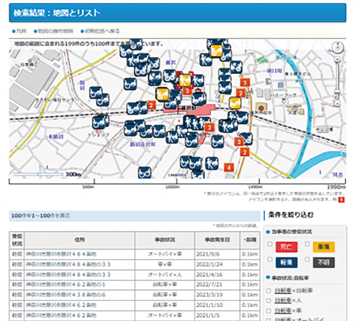Check the 死亡 (fatal) filter checkbox
Viewport: 353px width, 321px height.
(270, 244)
